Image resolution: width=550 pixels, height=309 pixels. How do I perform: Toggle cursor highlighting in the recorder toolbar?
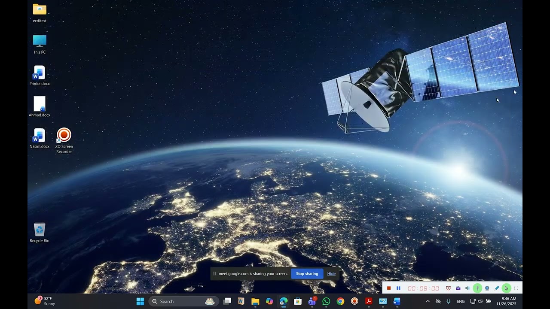point(506,288)
